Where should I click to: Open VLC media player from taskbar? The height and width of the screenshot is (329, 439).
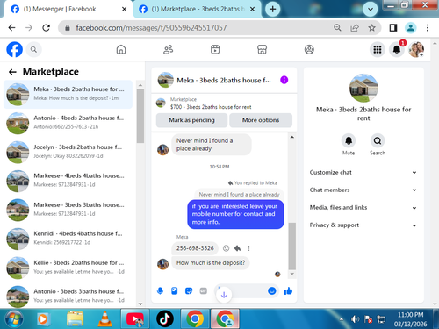[x=104, y=318]
